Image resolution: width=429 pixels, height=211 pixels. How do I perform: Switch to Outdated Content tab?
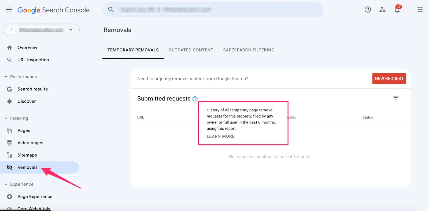click(x=191, y=50)
